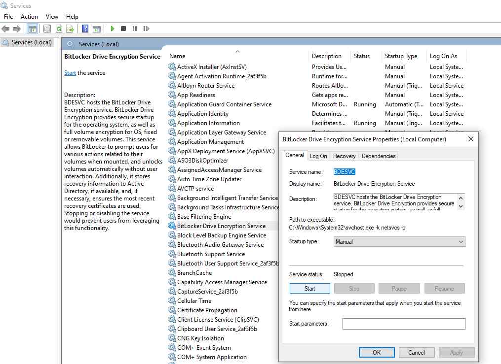Select Auto Time Zone Updater row
This screenshot has width=501, height=364.
(x=223, y=179)
